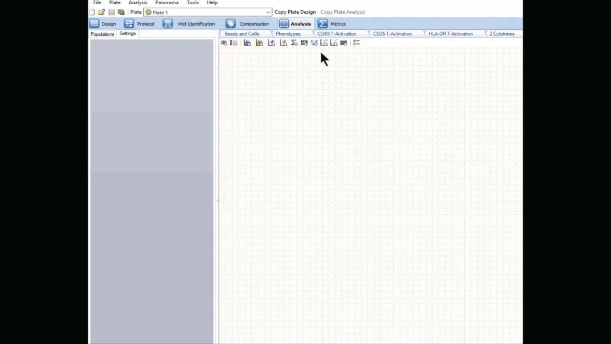Viewport: 611px width, 344px height.
Task: Click the dotted curve plot icon
Action: tap(324, 43)
